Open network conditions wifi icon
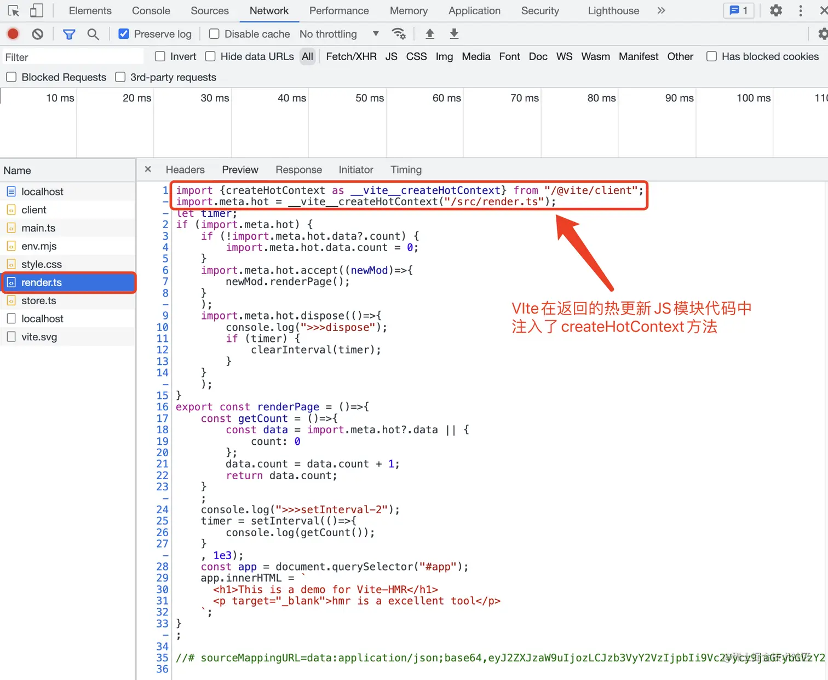Image resolution: width=828 pixels, height=680 pixels. (399, 34)
